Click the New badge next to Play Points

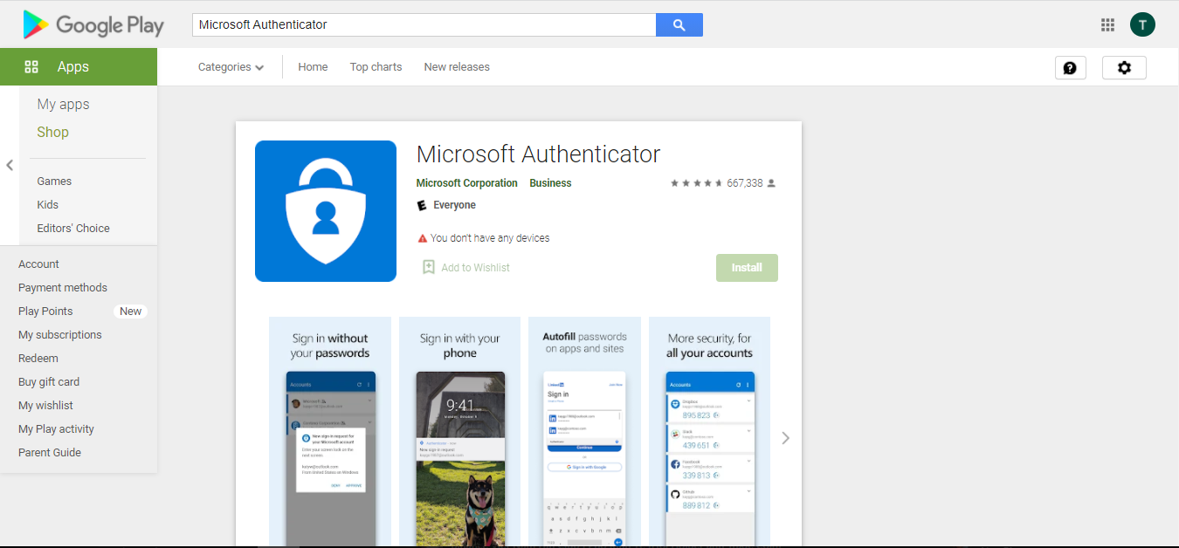pyautogui.click(x=130, y=311)
